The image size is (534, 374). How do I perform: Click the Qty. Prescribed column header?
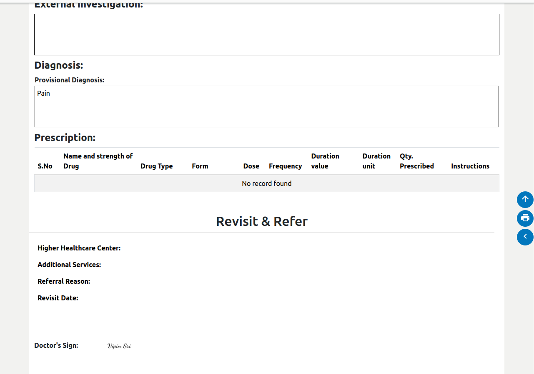416,161
